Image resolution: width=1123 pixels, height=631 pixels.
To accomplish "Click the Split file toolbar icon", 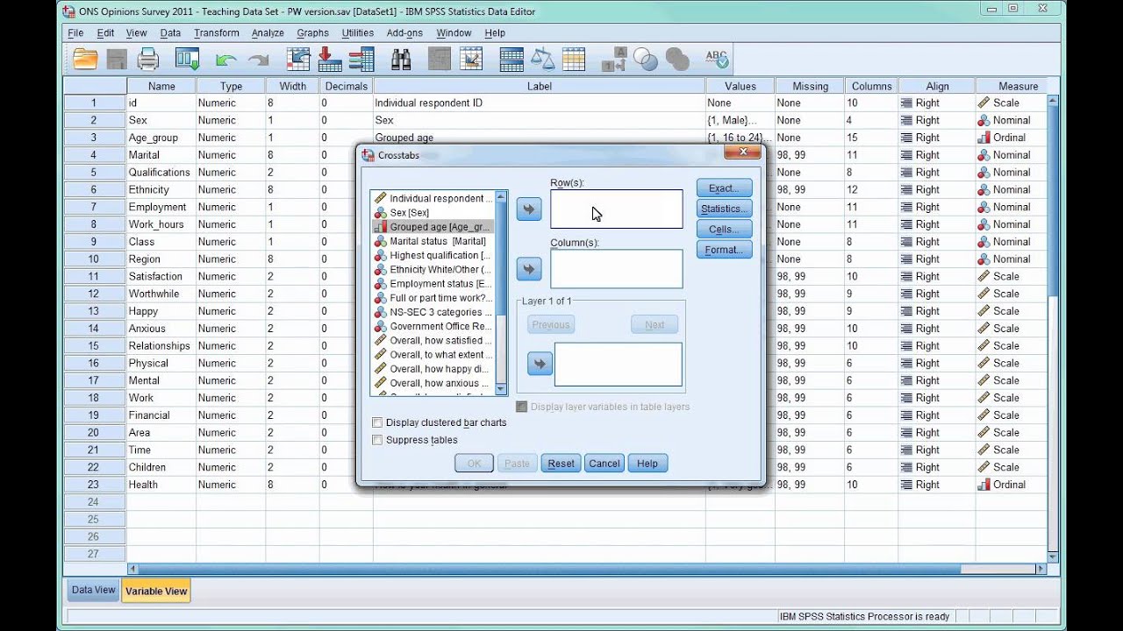I will [511, 60].
